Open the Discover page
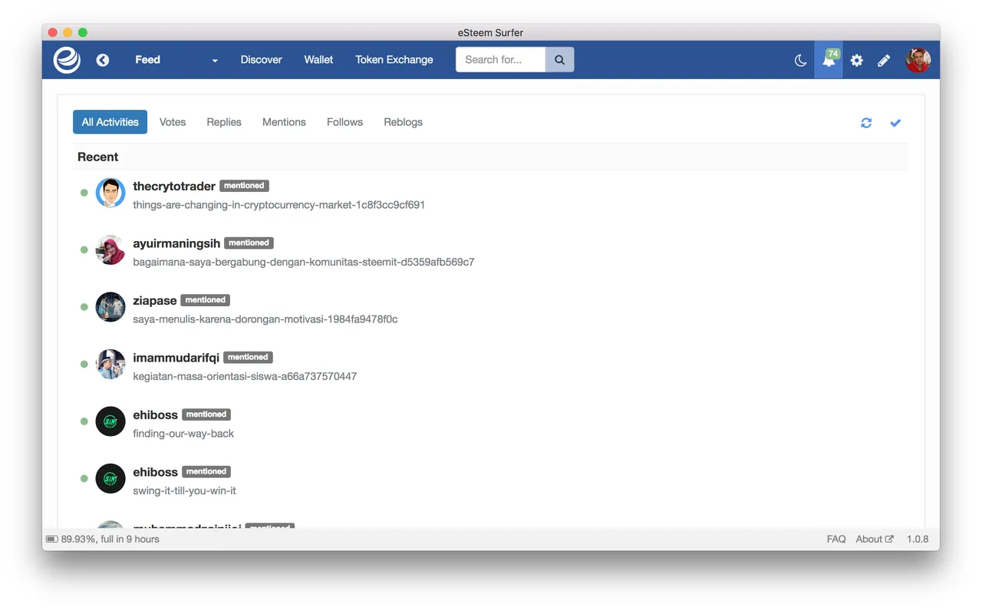The image size is (982, 611). tap(261, 59)
